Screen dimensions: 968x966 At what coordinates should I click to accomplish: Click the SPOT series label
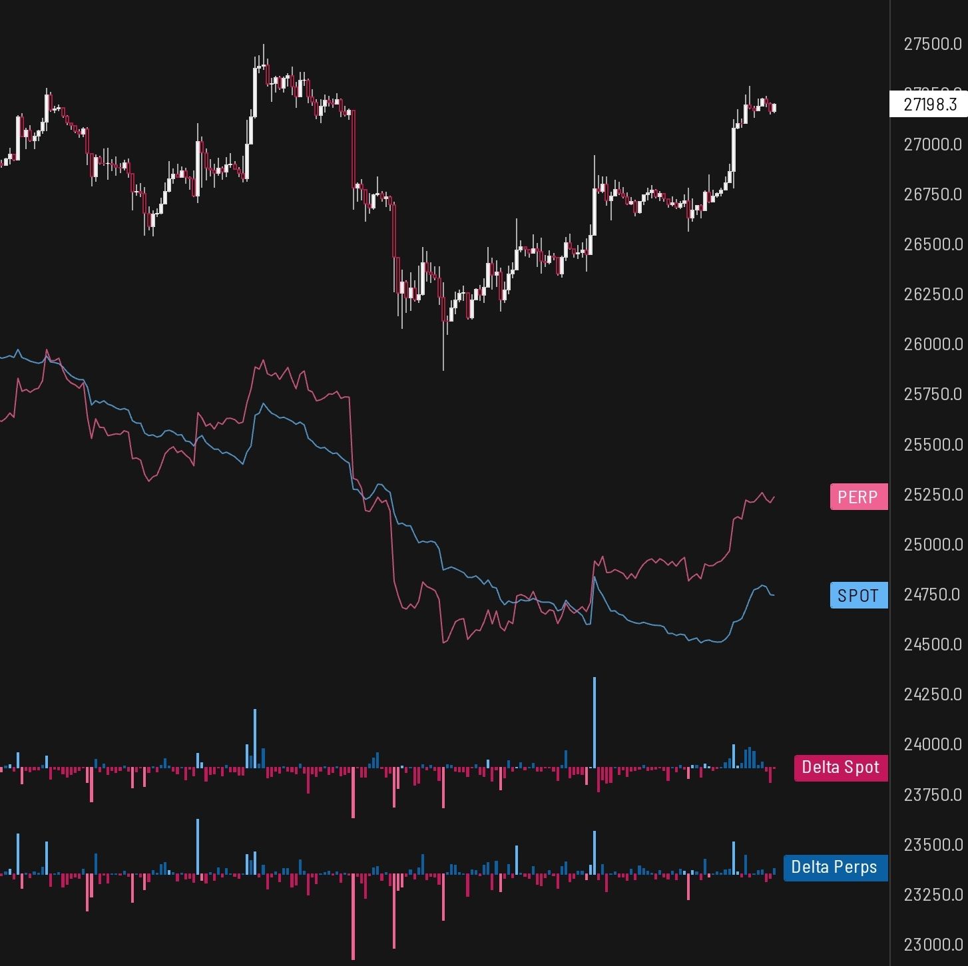pyautogui.click(x=859, y=595)
